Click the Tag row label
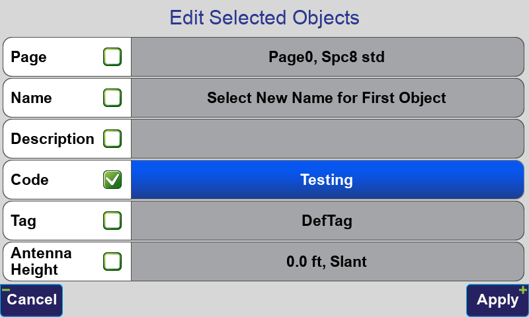 23,221
